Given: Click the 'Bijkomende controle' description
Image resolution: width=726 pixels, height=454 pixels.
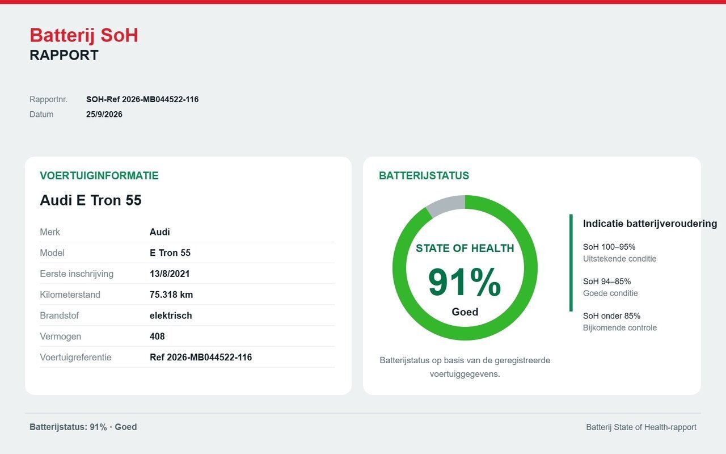Looking at the screenshot, I should point(620,328).
